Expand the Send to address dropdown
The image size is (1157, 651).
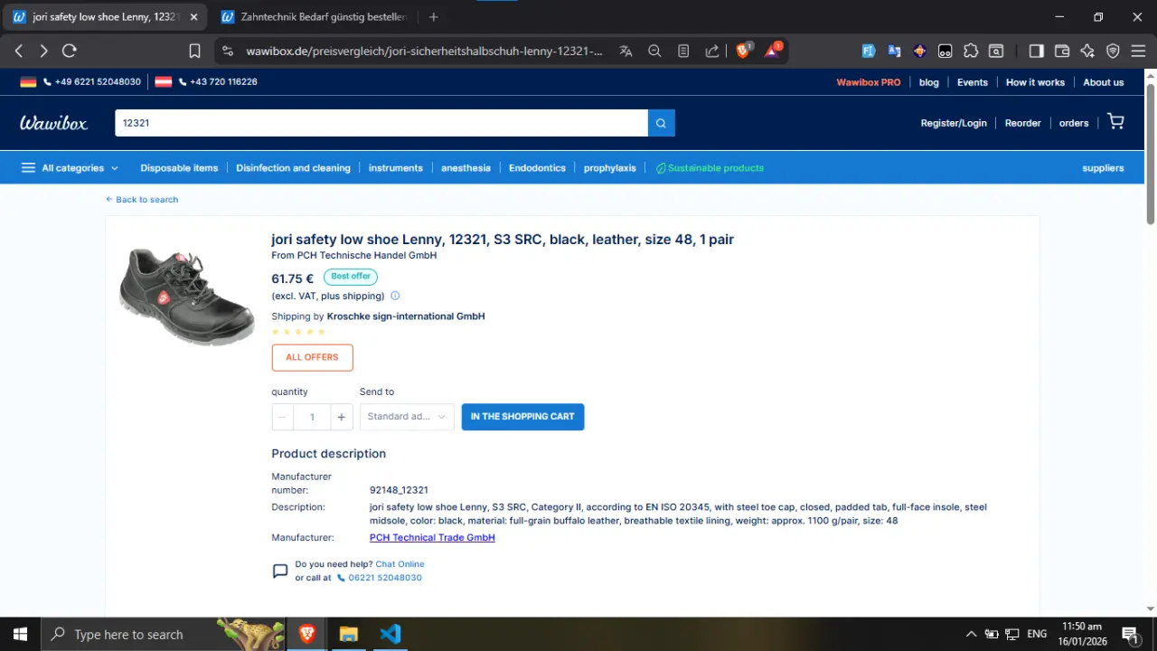tap(407, 417)
